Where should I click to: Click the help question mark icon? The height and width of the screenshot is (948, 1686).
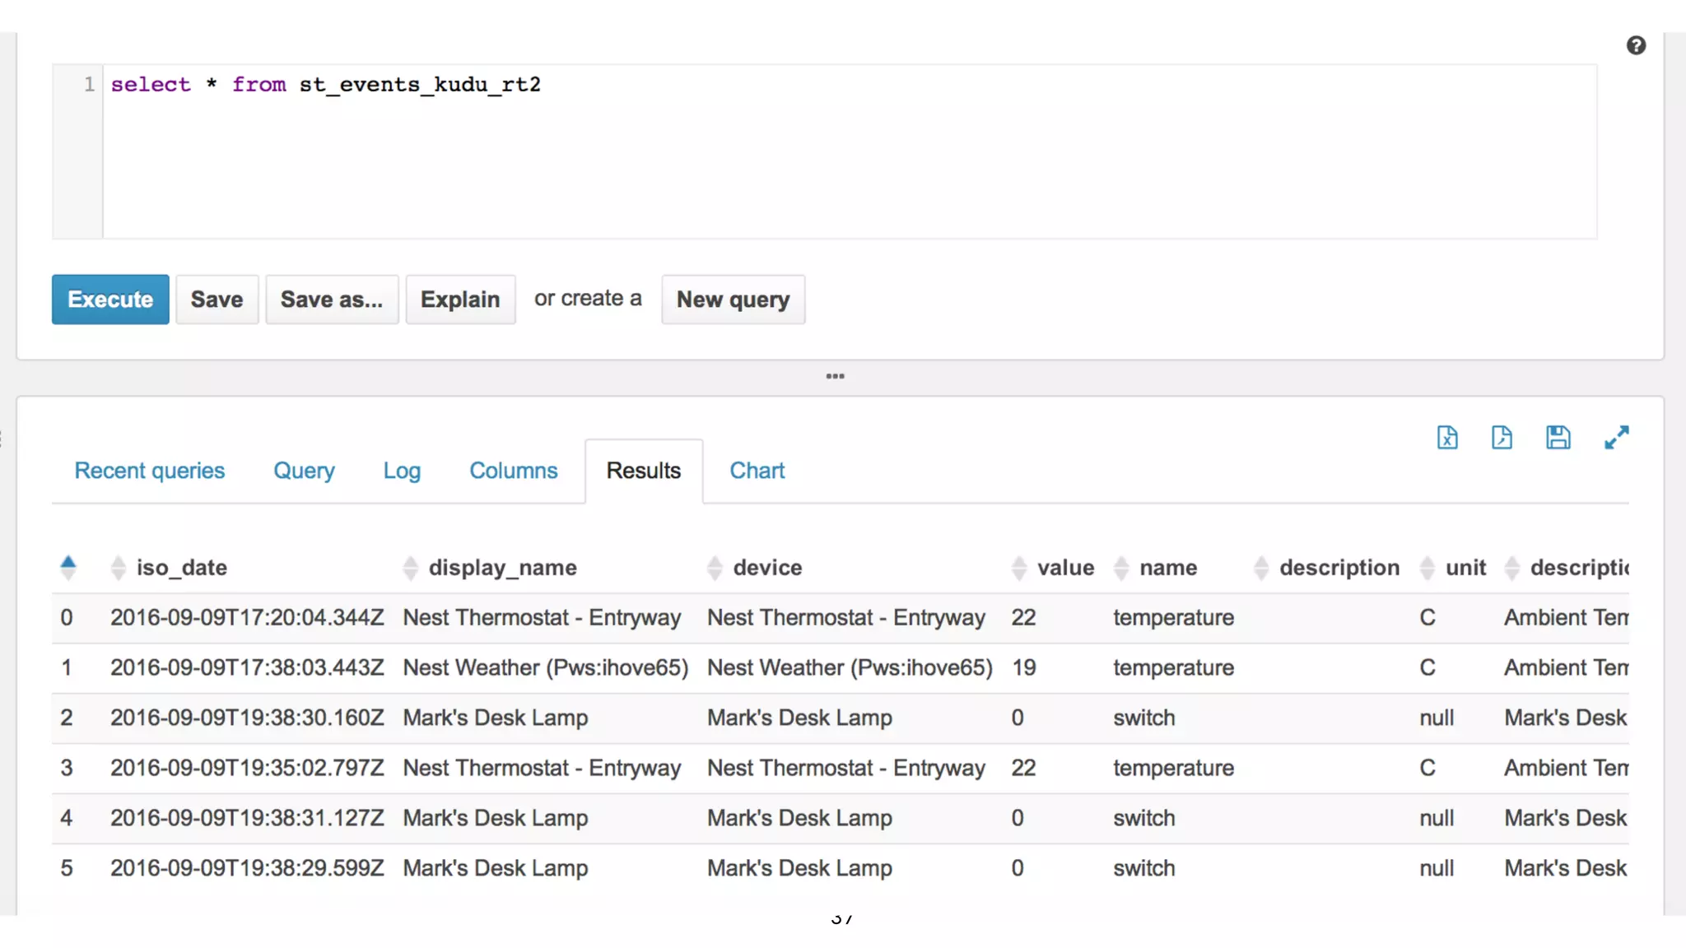(x=1636, y=46)
